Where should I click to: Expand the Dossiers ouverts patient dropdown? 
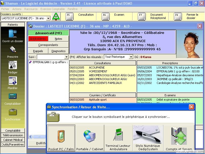pyautogui.click(x=48, y=18)
